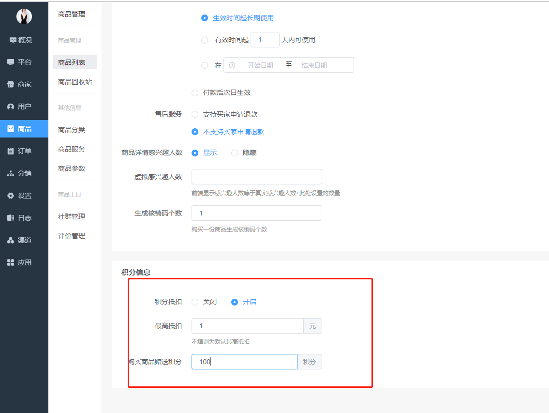Select 有效时间起 days-valid radio option
This screenshot has width=549, height=413.
(205, 40)
